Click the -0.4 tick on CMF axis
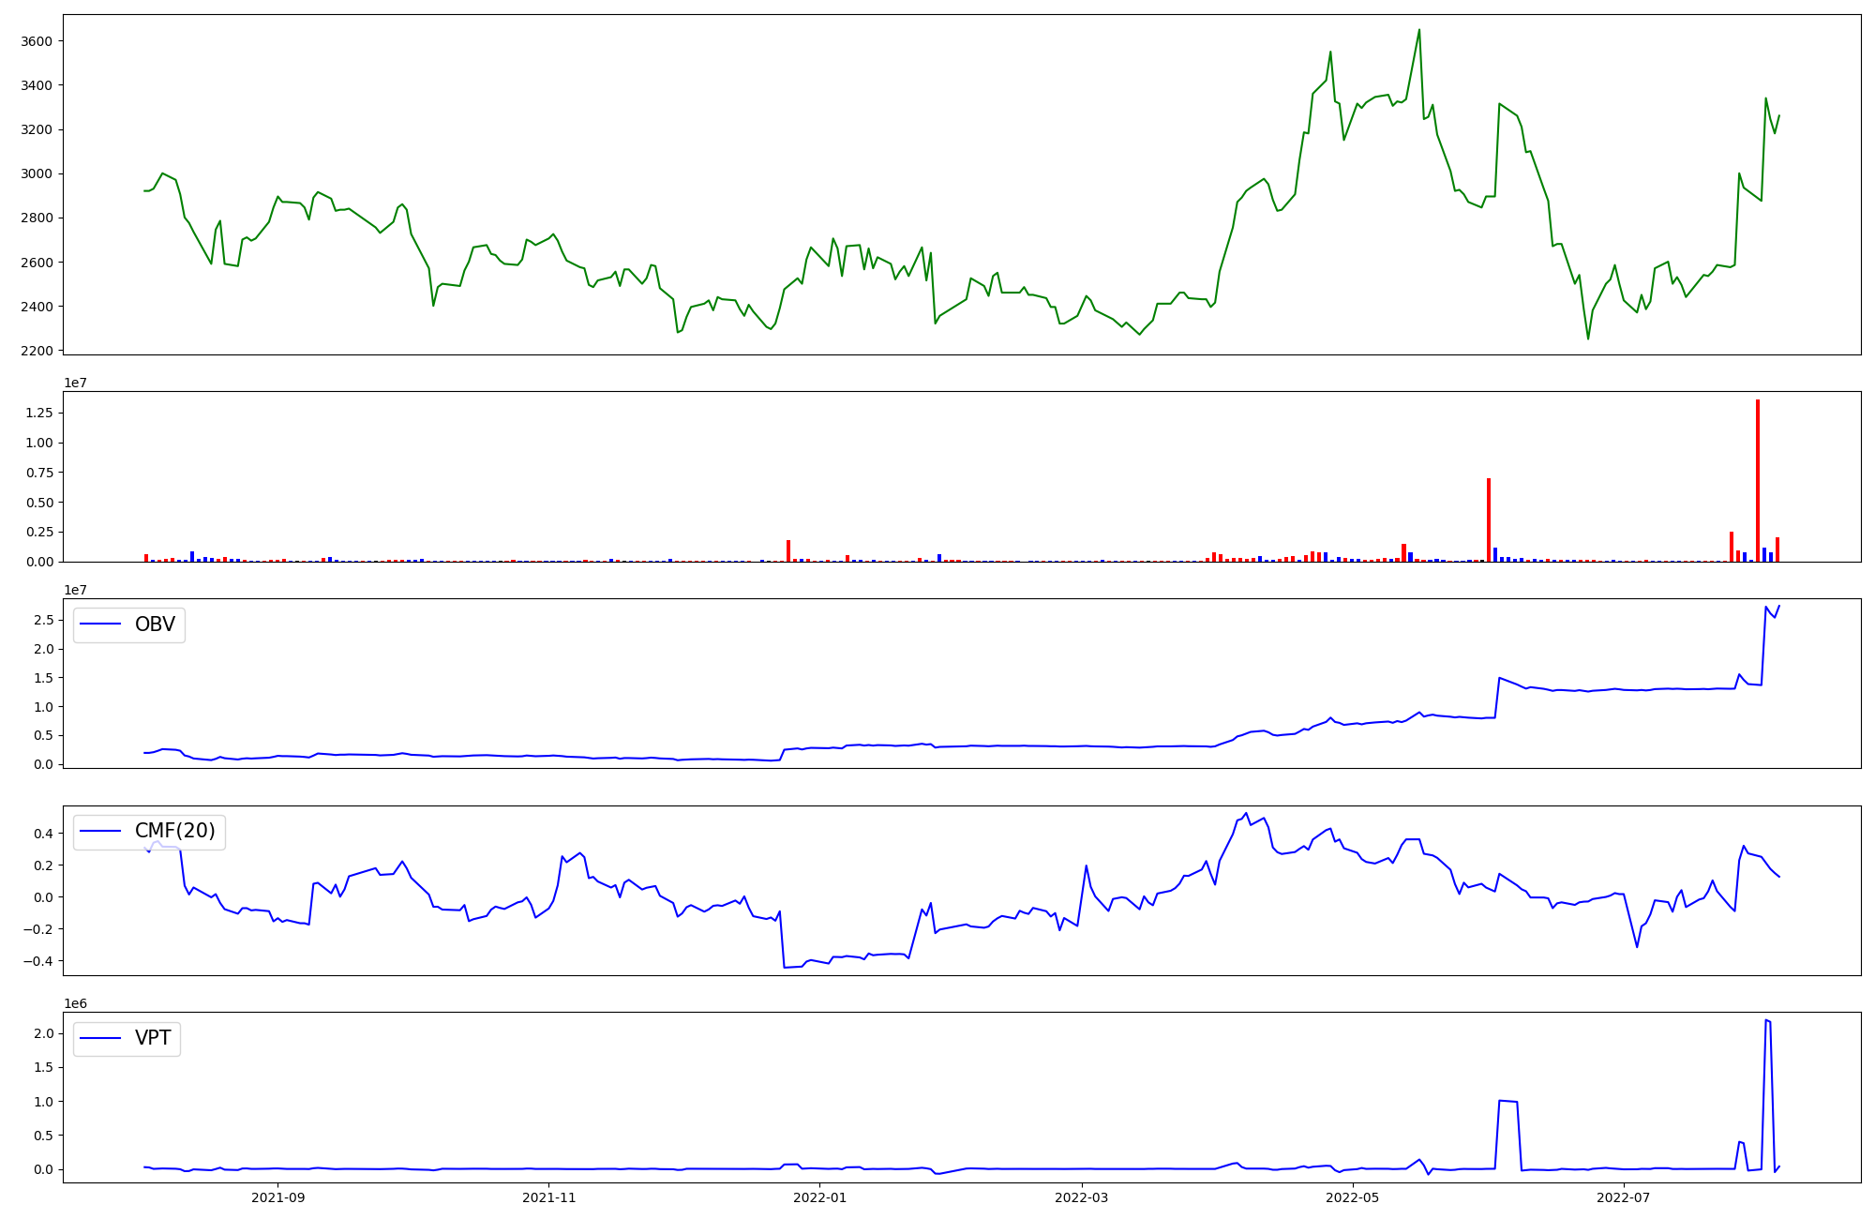This screenshot has height=1219, width=1875. coord(37,961)
